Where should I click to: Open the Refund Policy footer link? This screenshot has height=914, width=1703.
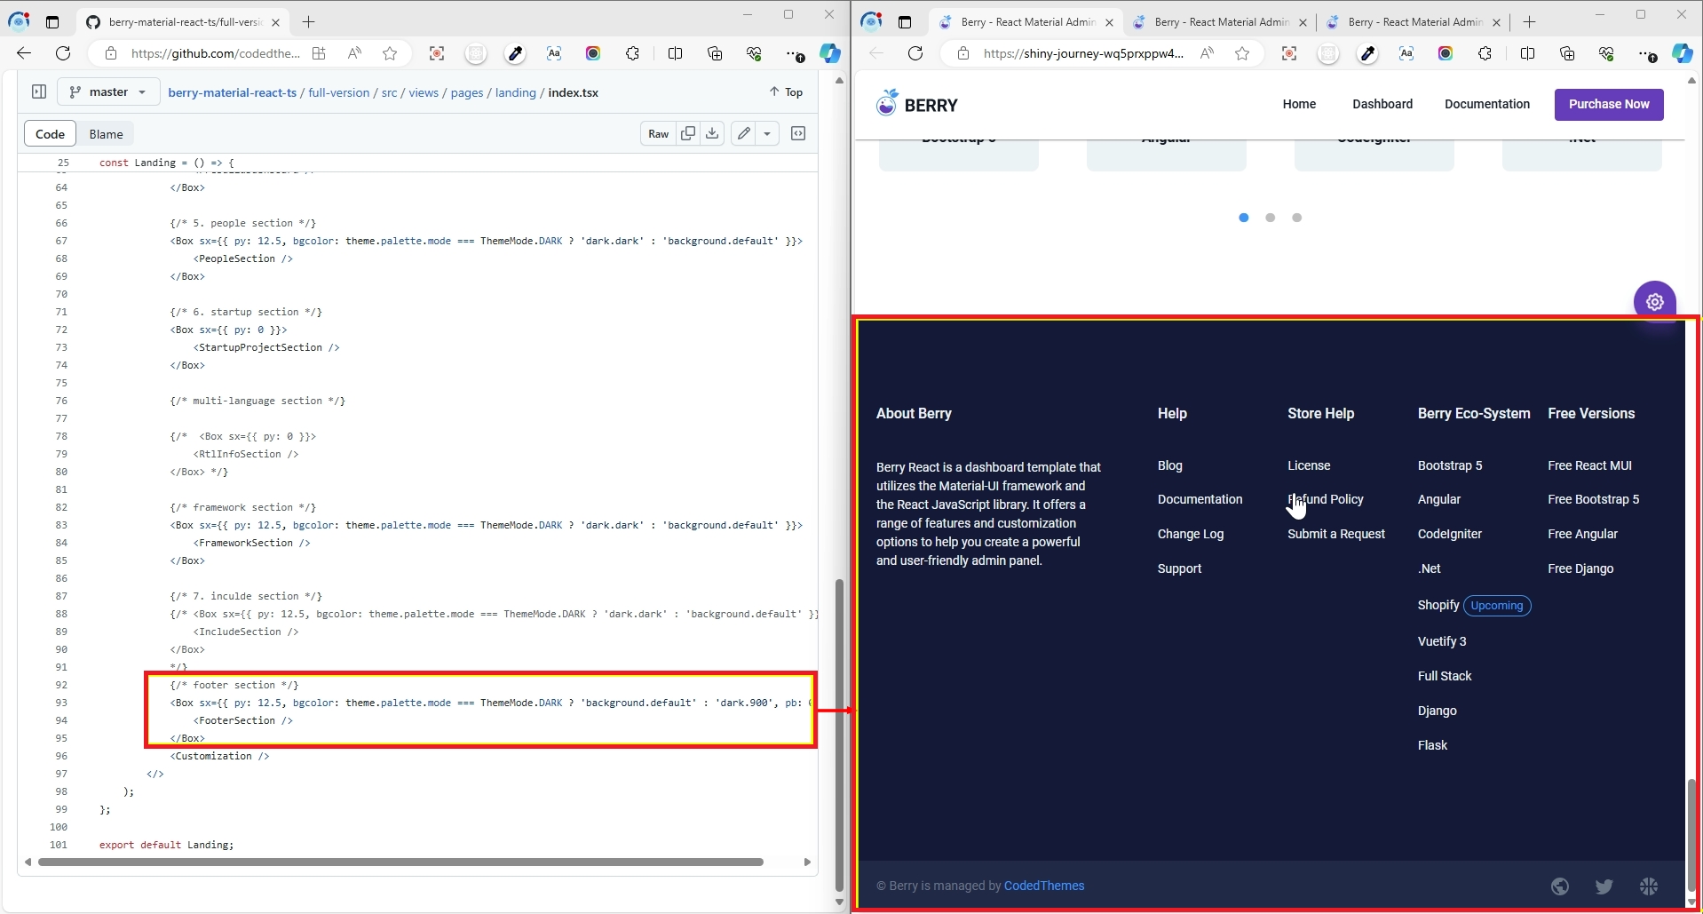click(x=1326, y=499)
